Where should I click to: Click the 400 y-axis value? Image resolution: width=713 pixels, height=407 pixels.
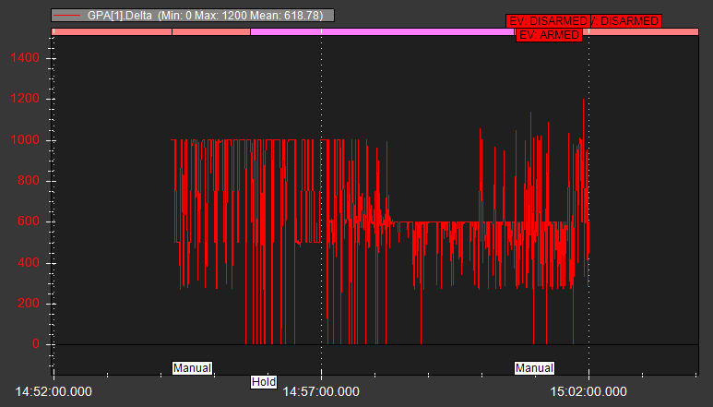point(29,262)
